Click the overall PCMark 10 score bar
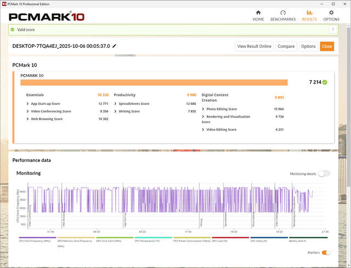 (x=154, y=82)
